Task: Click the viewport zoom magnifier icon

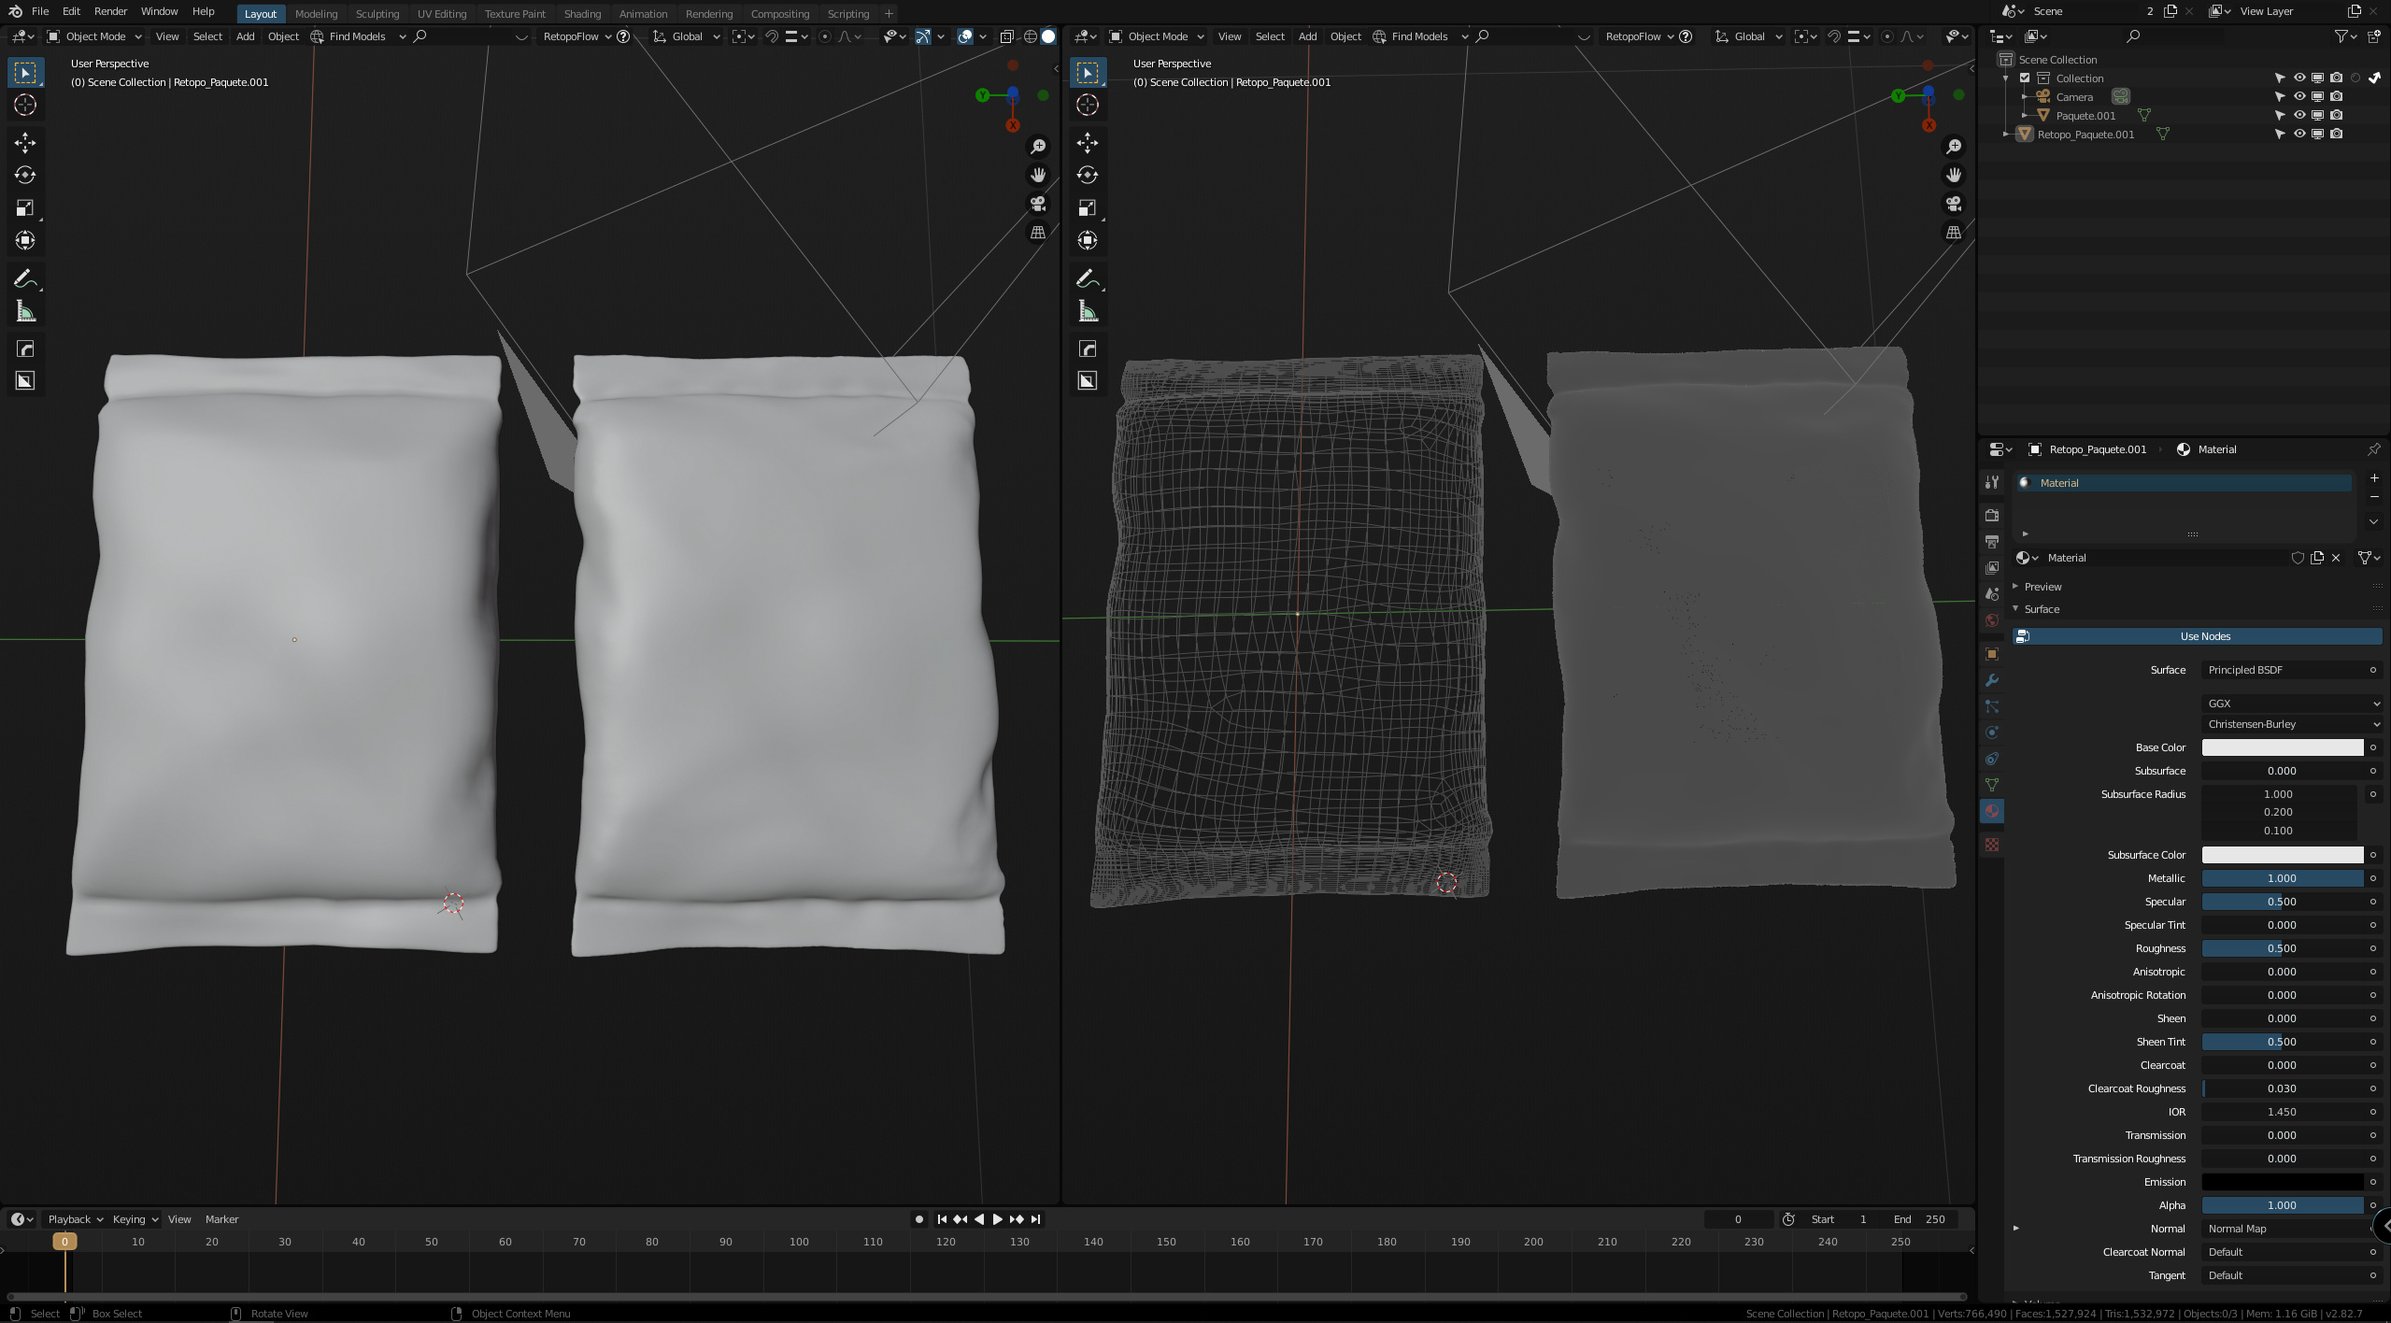Action: (1037, 147)
